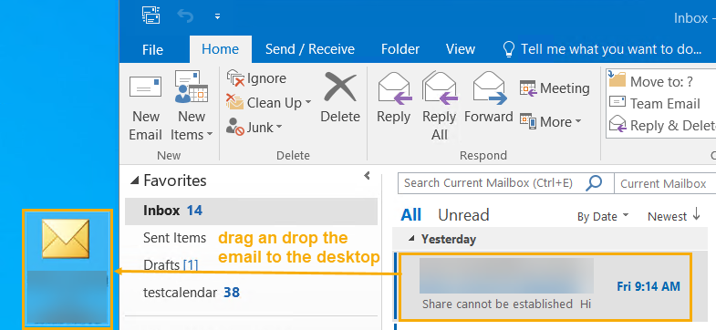716x330 pixels.
Task: Delete the selected email
Action: (340, 98)
